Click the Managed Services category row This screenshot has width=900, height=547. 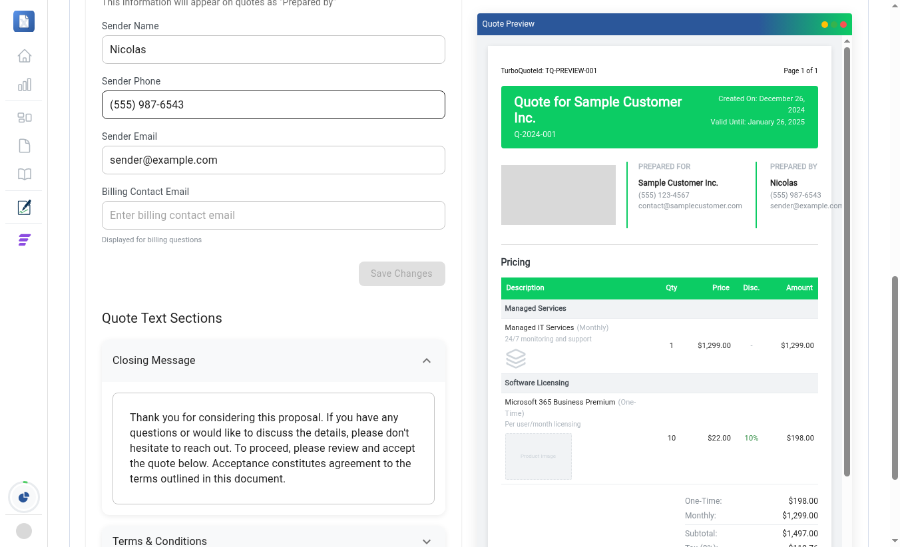[x=660, y=309]
